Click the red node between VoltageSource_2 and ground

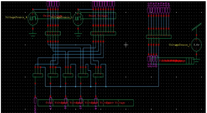(x=197, y=54)
